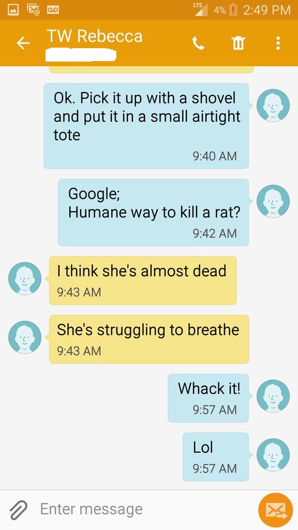Call TW Rebecca with phone icon
The width and height of the screenshot is (298, 530).
click(198, 43)
